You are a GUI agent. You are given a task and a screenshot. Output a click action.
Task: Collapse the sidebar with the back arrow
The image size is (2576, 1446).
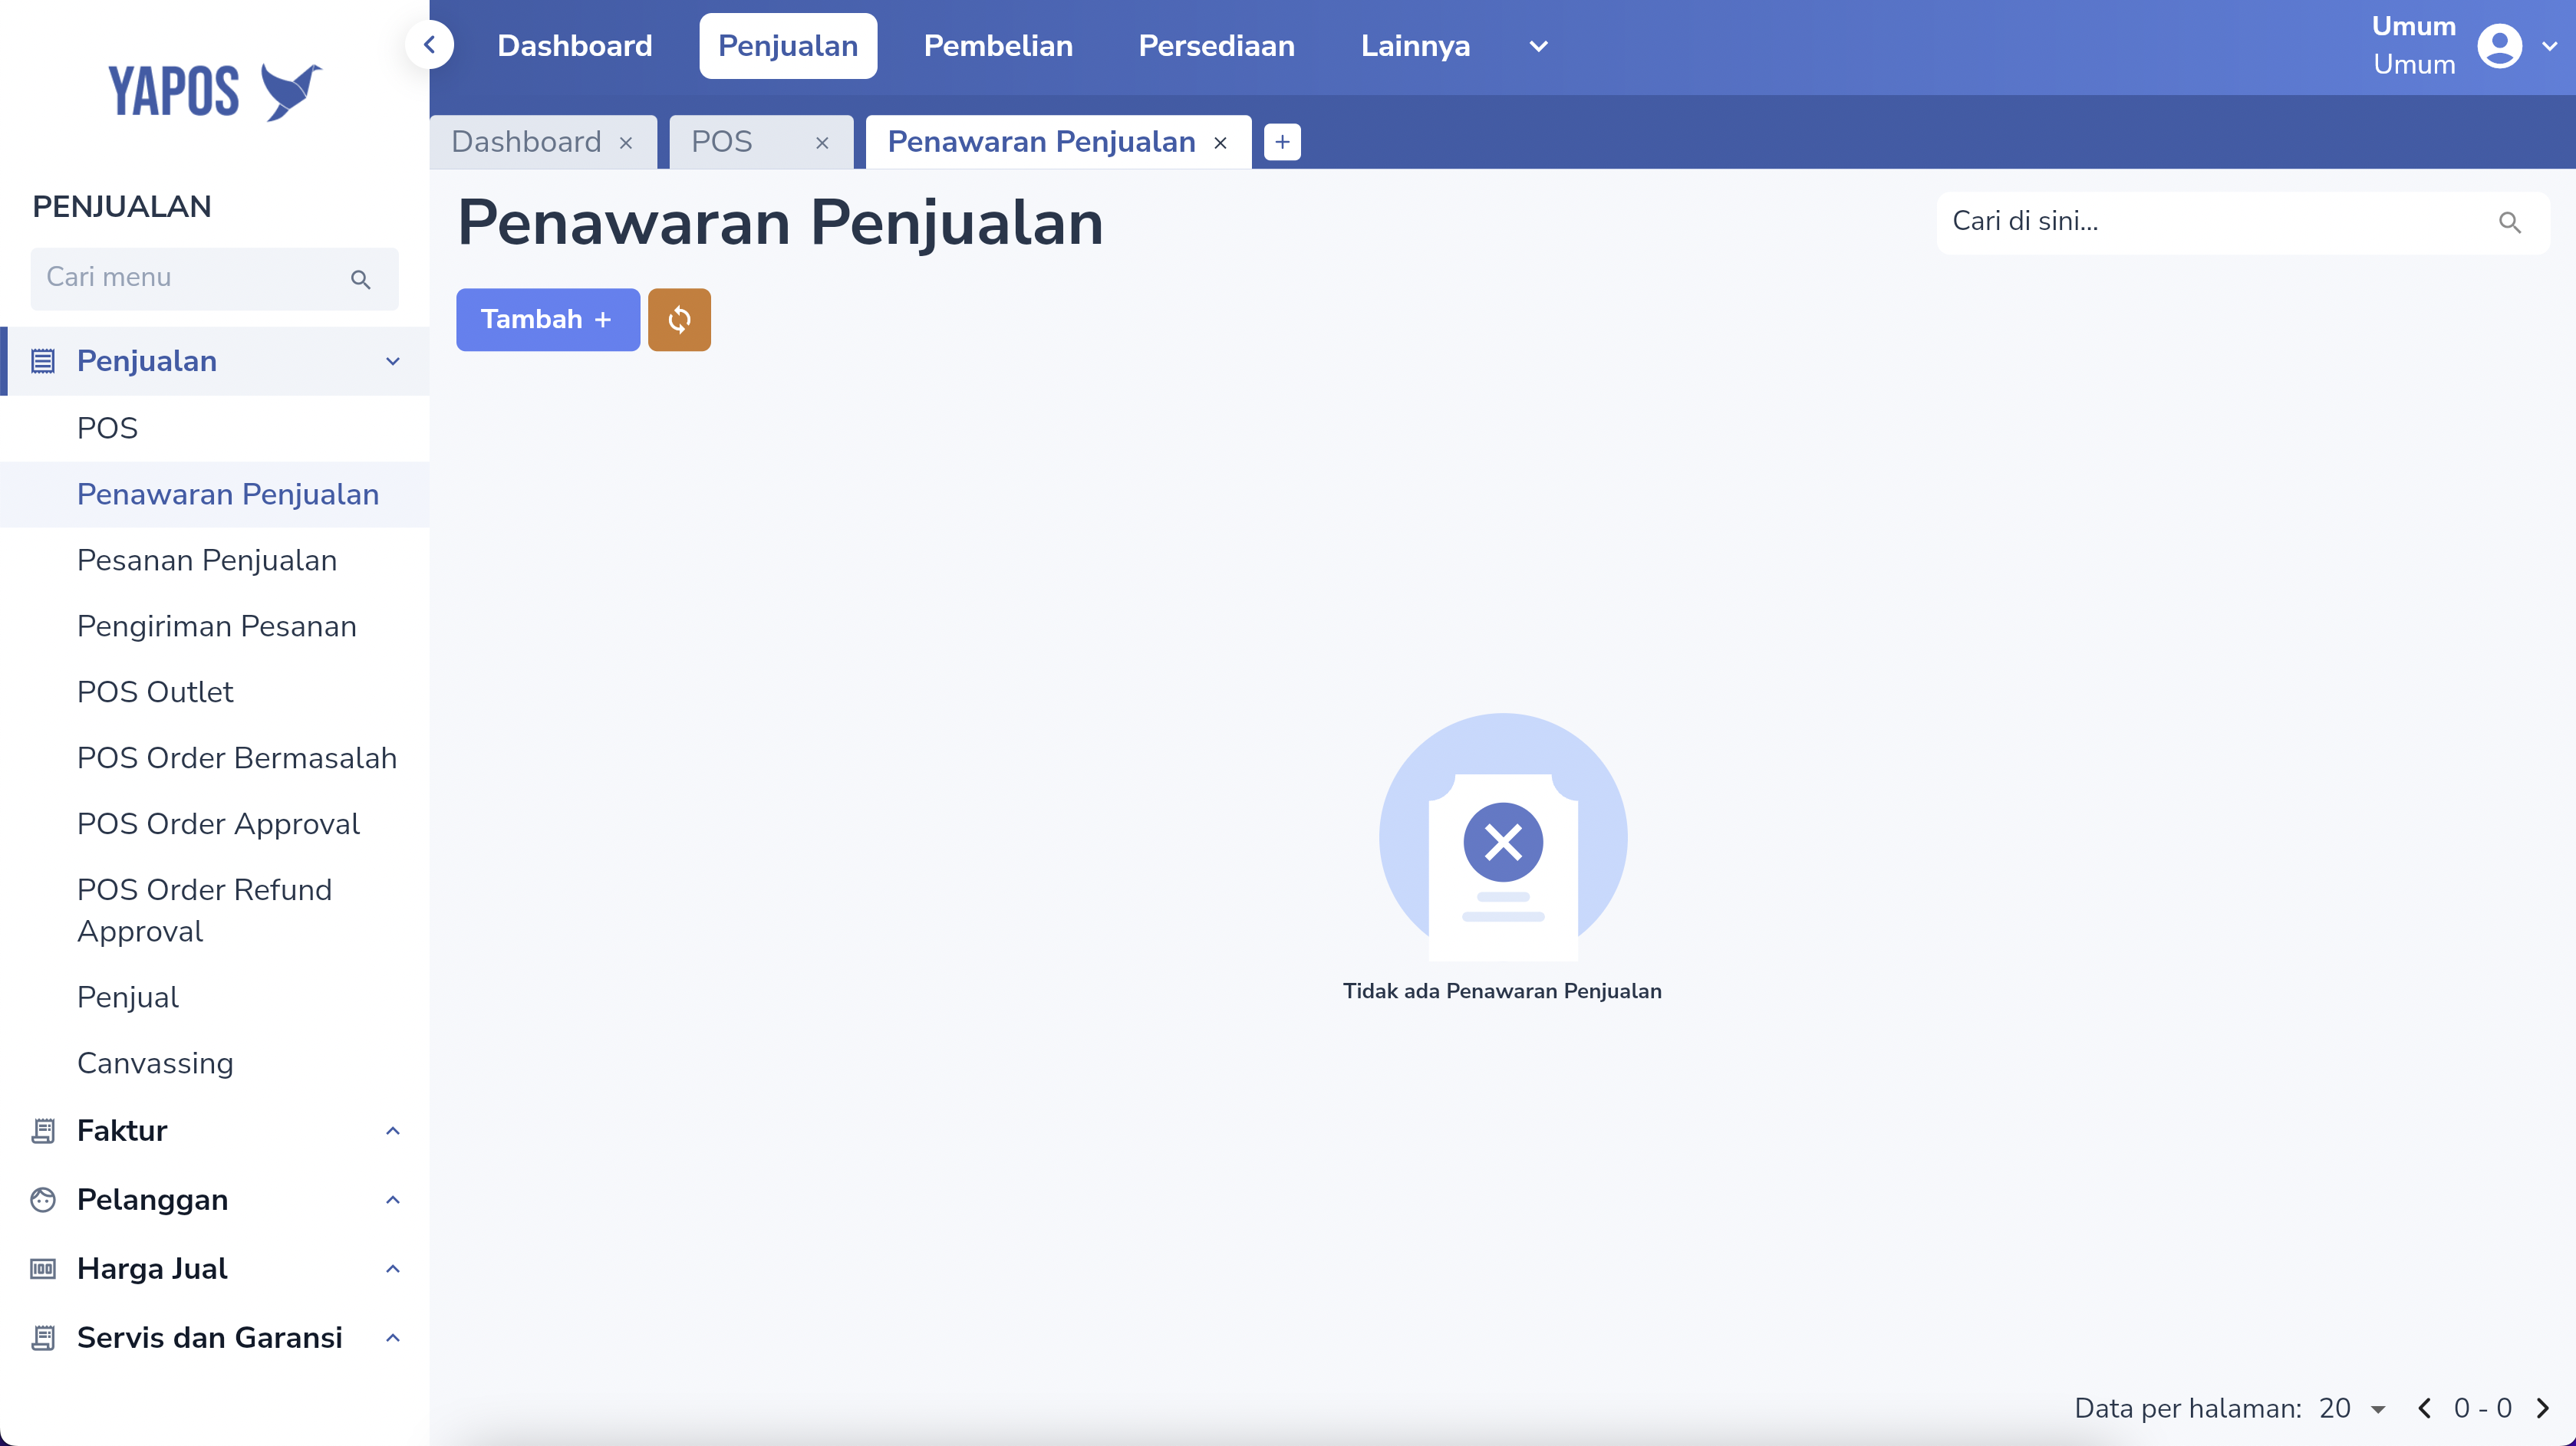(430, 45)
